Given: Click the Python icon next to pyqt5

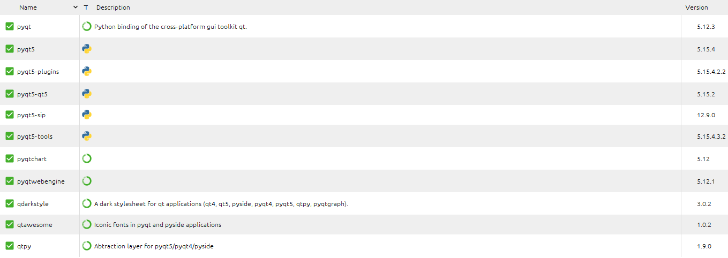Looking at the screenshot, I should coord(87,49).
